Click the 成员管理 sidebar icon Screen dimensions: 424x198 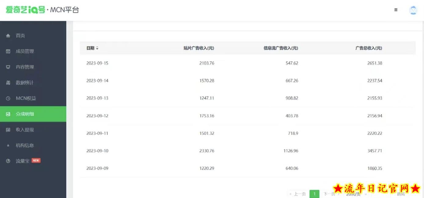click(x=8, y=51)
